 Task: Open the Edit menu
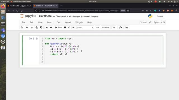click(32, 22)
